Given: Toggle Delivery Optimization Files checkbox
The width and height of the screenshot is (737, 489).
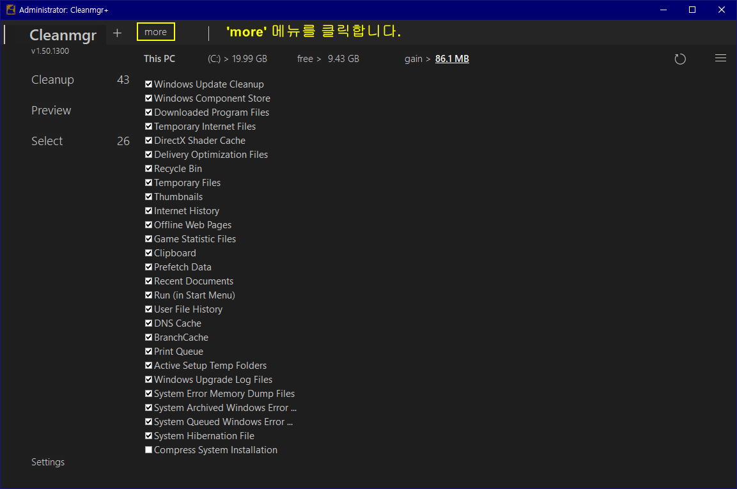Looking at the screenshot, I should pyautogui.click(x=148, y=155).
